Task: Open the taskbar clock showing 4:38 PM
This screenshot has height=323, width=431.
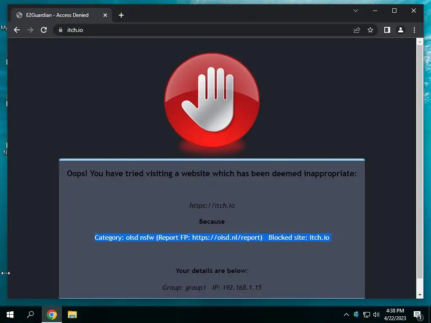Action: (395, 315)
